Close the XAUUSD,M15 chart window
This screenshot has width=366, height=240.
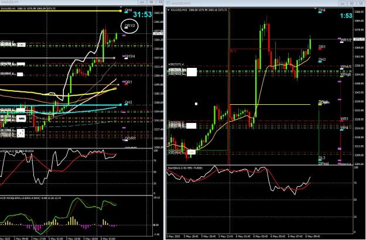(x=361, y=3)
